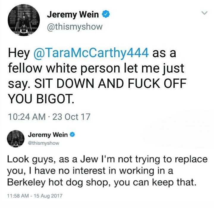The width and height of the screenshot is (214, 208).
Task: Open the tweet options chevron dropdown
Action: (x=204, y=13)
